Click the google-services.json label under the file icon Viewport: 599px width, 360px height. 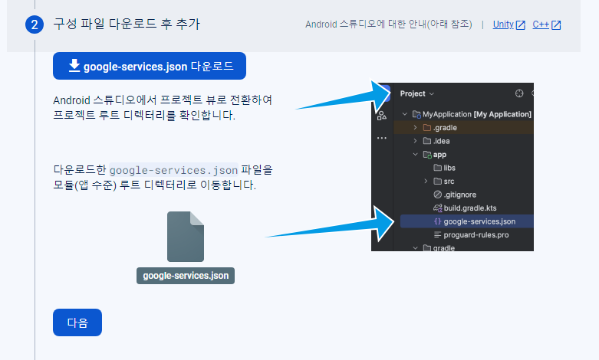[x=186, y=275]
